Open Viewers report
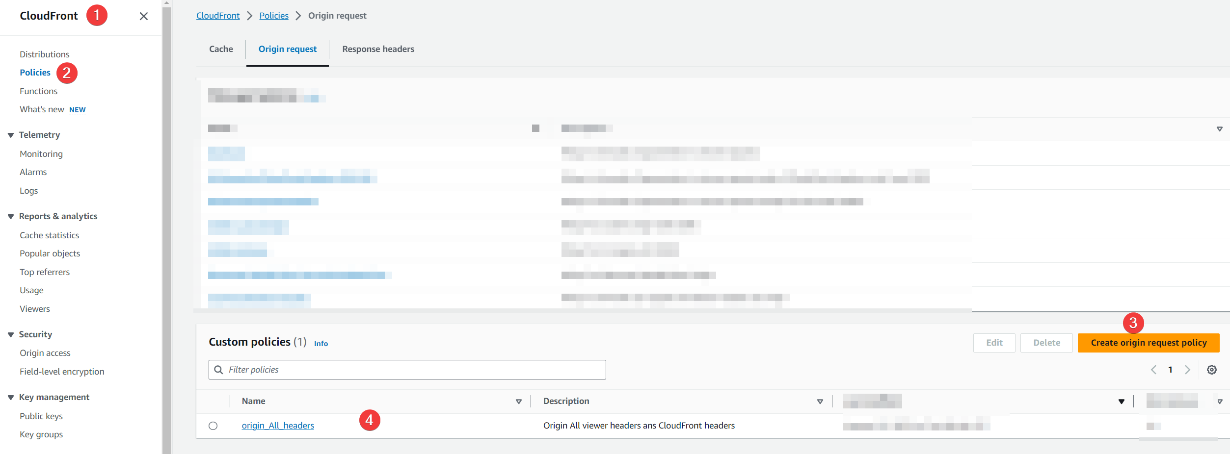The height and width of the screenshot is (454, 1230). coord(35,309)
